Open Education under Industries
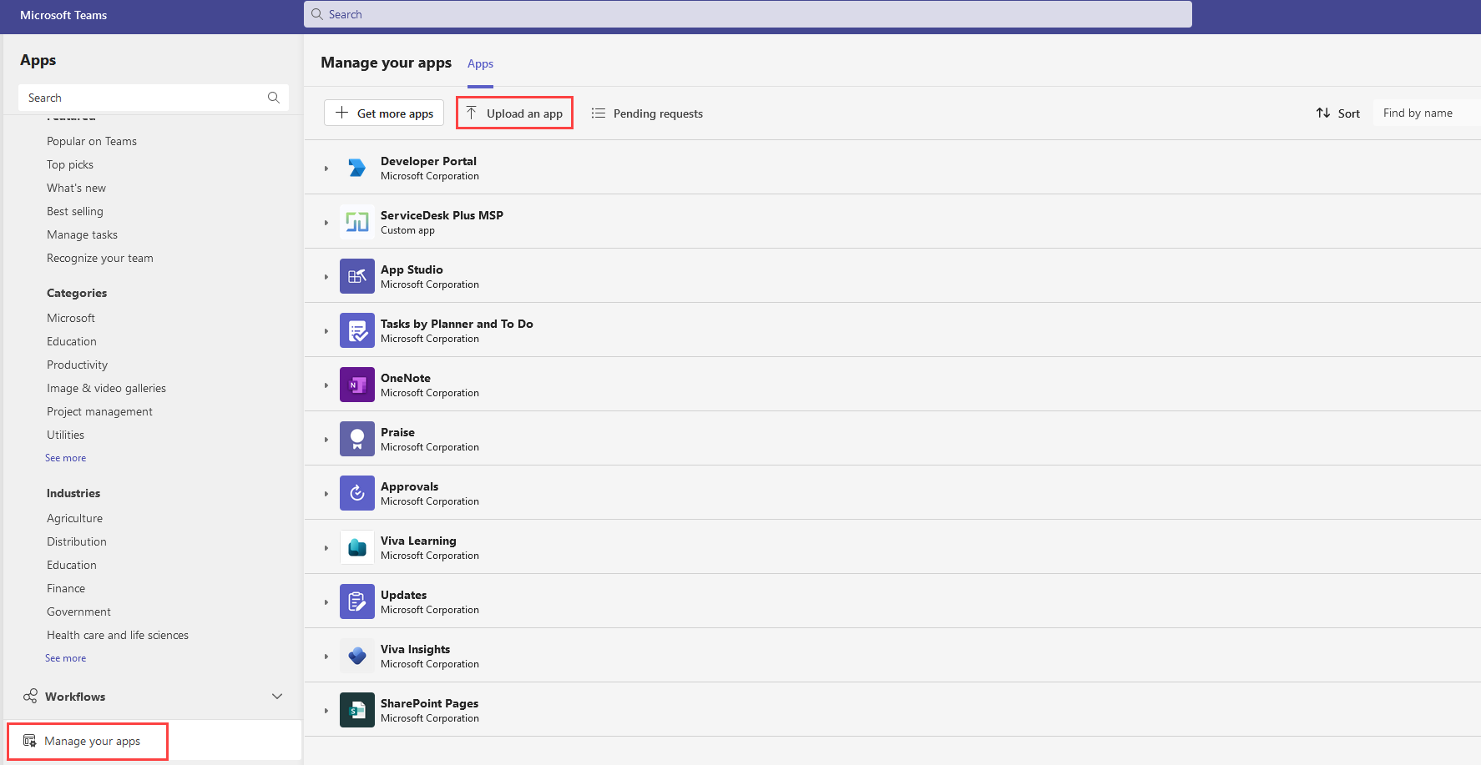Screen dimensions: 1481x765 72,565
